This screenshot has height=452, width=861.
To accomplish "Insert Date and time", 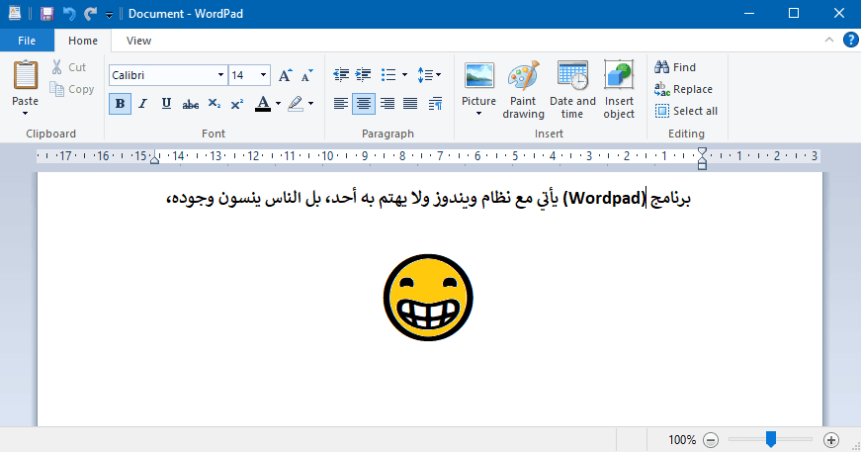I will point(572,90).
